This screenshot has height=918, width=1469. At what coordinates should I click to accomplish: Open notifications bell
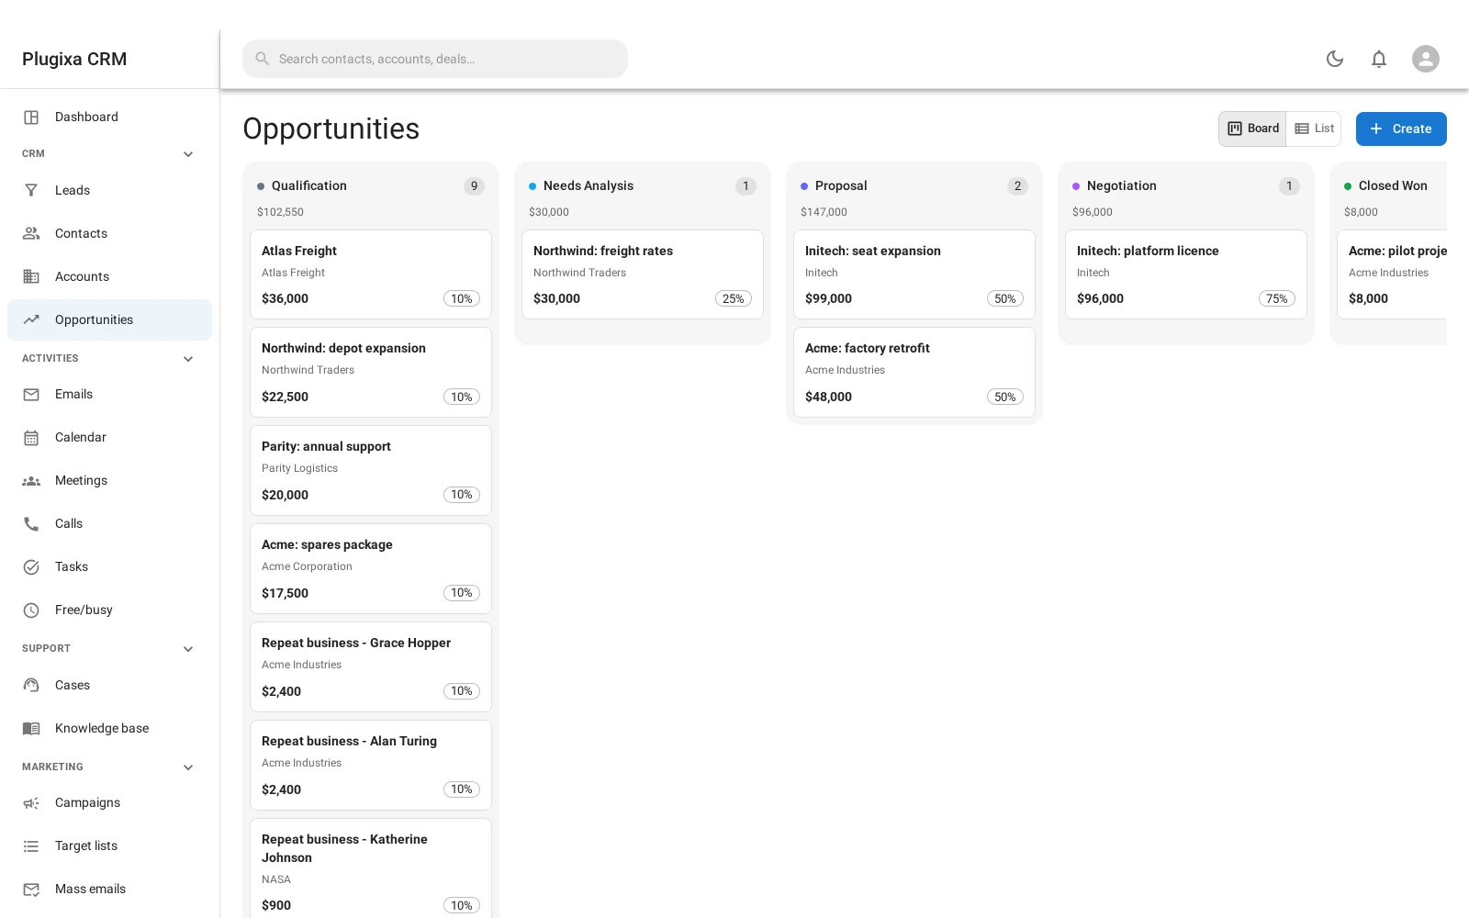click(1379, 59)
